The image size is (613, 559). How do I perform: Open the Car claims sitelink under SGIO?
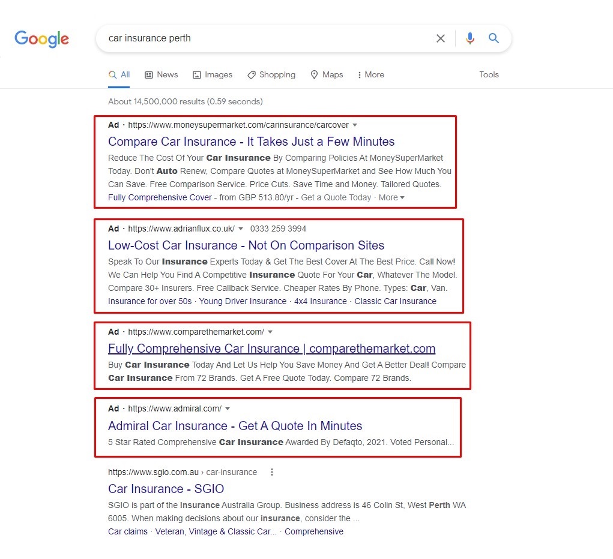[128, 531]
